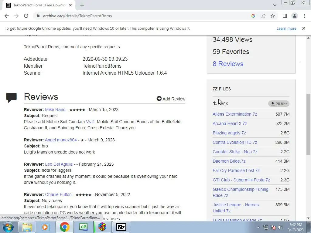Download Justice League - Heroes United.7z
311x233 pixels.
236,208
